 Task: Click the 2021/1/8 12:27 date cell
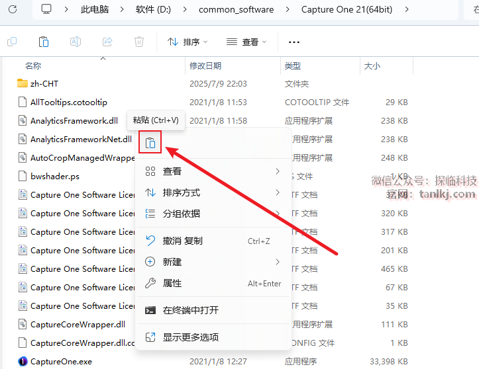click(x=218, y=362)
